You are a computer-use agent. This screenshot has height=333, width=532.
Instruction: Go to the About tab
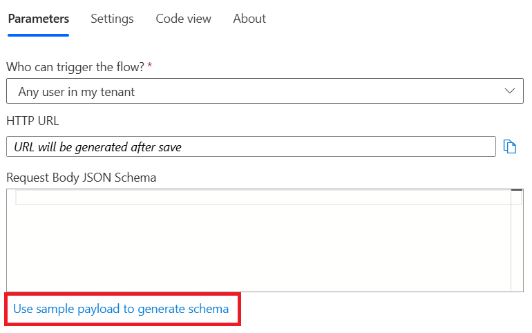(x=249, y=19)
